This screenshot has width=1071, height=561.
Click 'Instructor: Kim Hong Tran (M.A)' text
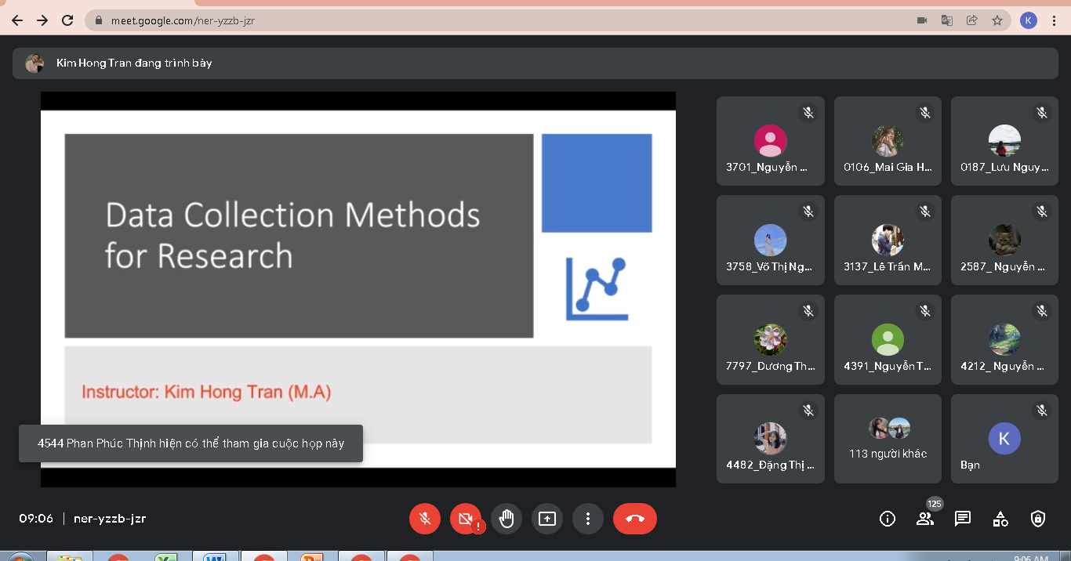pos(206,392)
